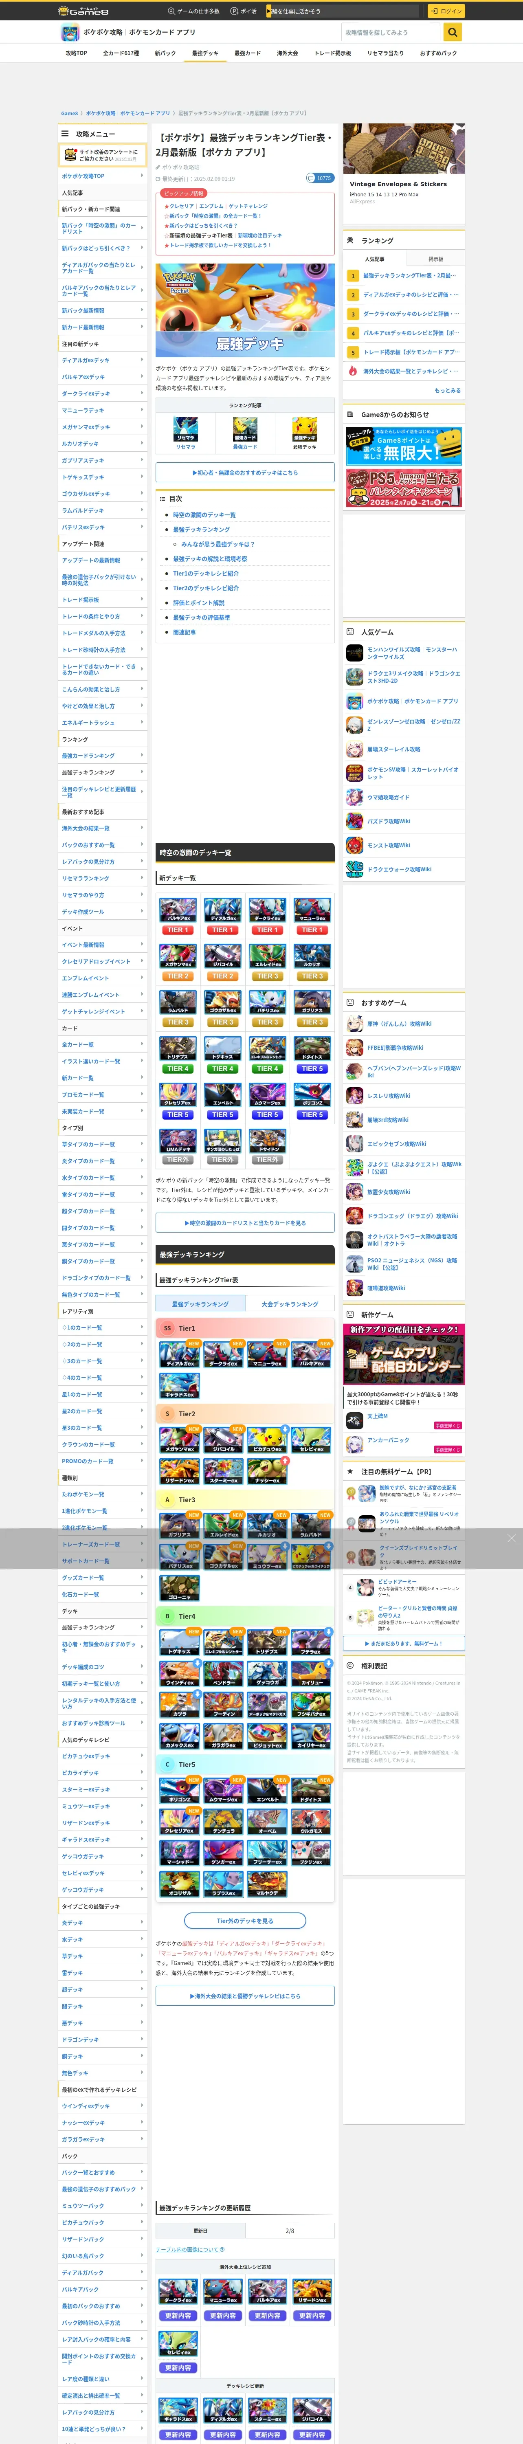Switch to the 掲示板 tab in ランキング box

[x=436, y=258]
